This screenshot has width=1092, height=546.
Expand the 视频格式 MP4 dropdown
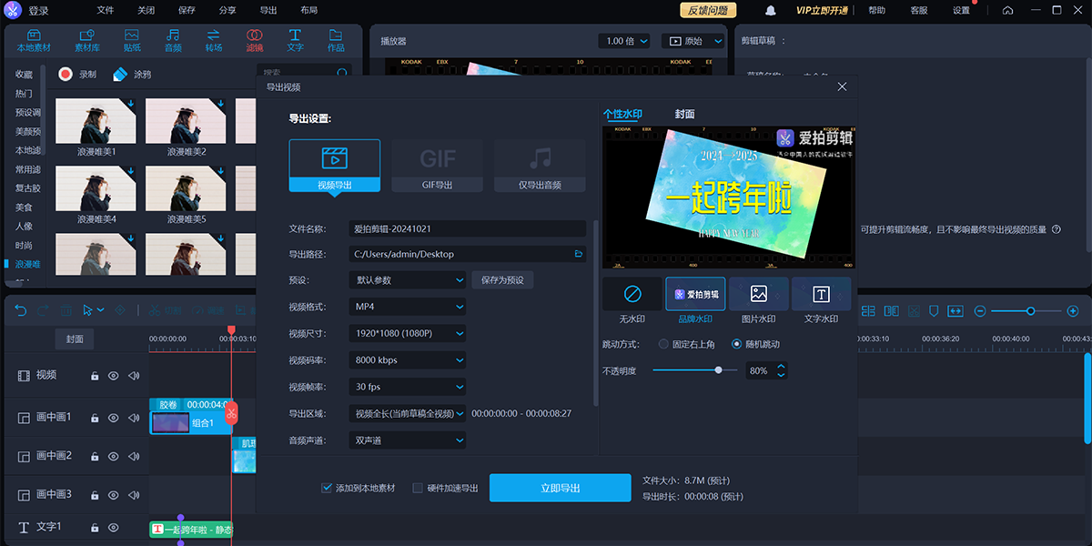coord(407,308)
